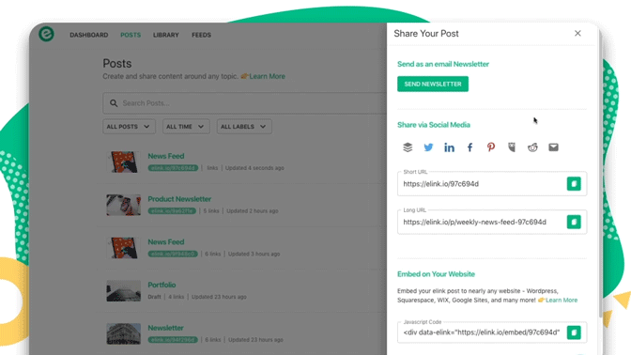
Task: Share post on Facebook
Action: [469, 147]
